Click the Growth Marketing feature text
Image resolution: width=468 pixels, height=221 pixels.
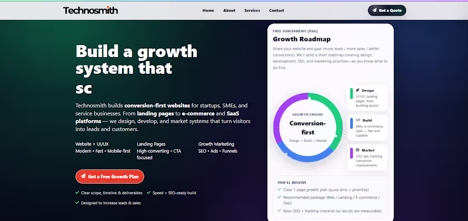click(x=216, y=144)
